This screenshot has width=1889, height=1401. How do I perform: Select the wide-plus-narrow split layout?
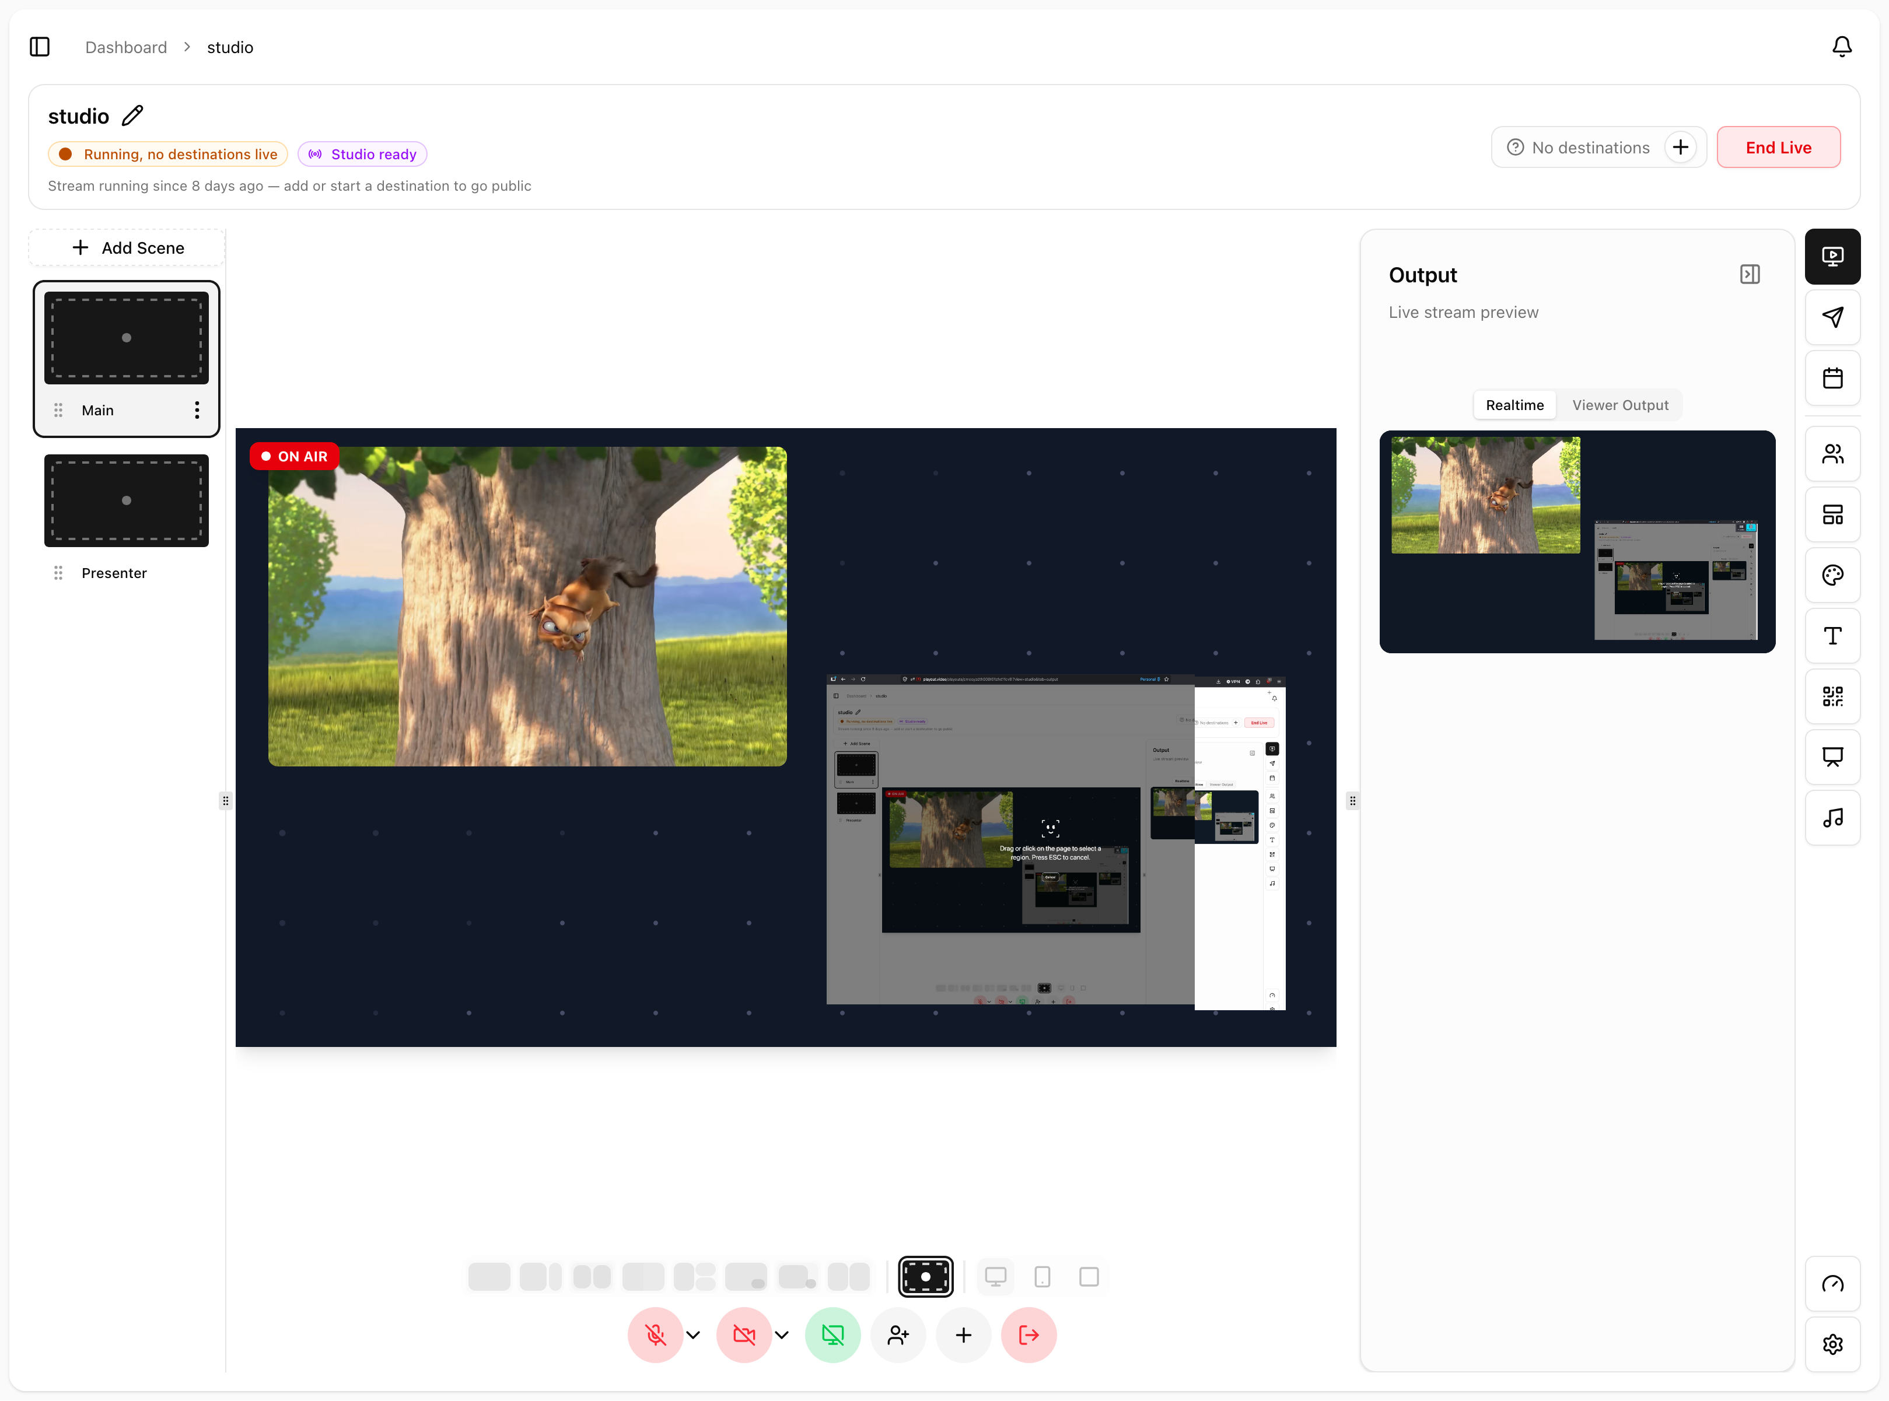click(540, 1276)
